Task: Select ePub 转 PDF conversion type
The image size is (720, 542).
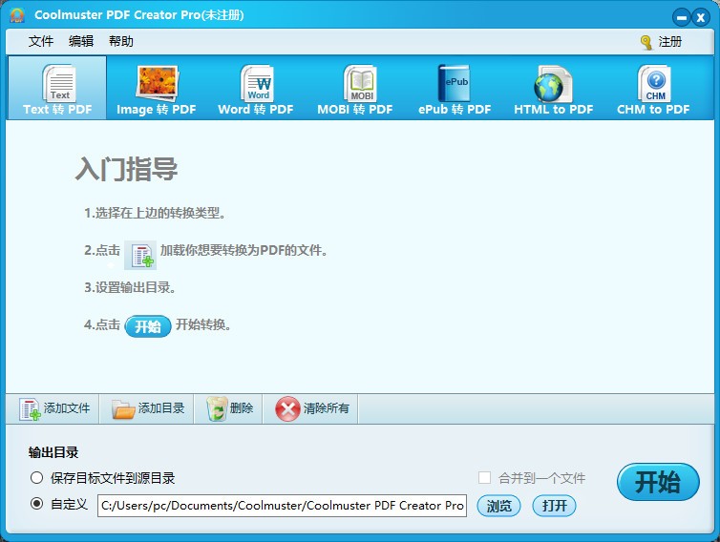Action: pyautogui.click(x=455, y=88)
